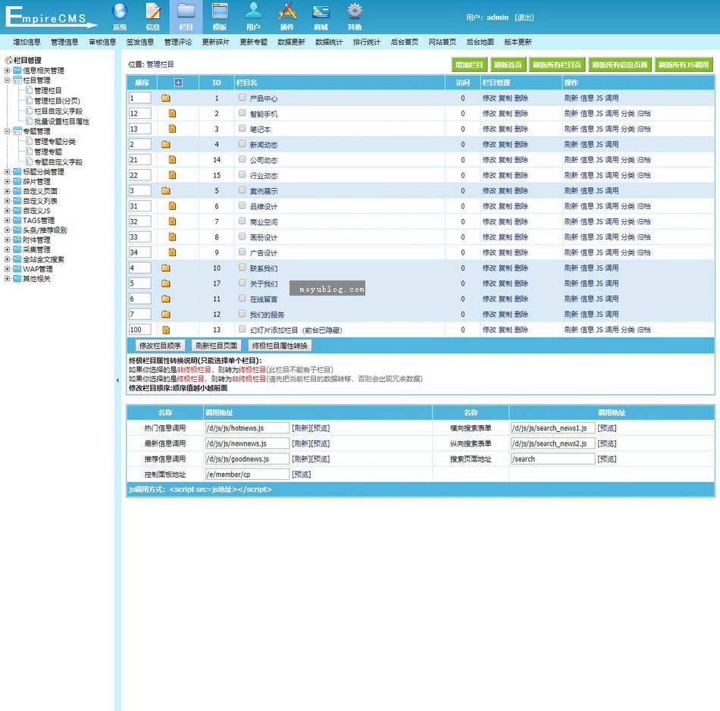Select the 栏目 folder icon in top navigation
Image resolution: width=720 pixels, height=711 pixels.
(186, 11)
